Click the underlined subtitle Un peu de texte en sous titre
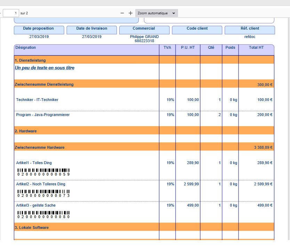Screen dimensions: 290x247 tap(45, 68)
